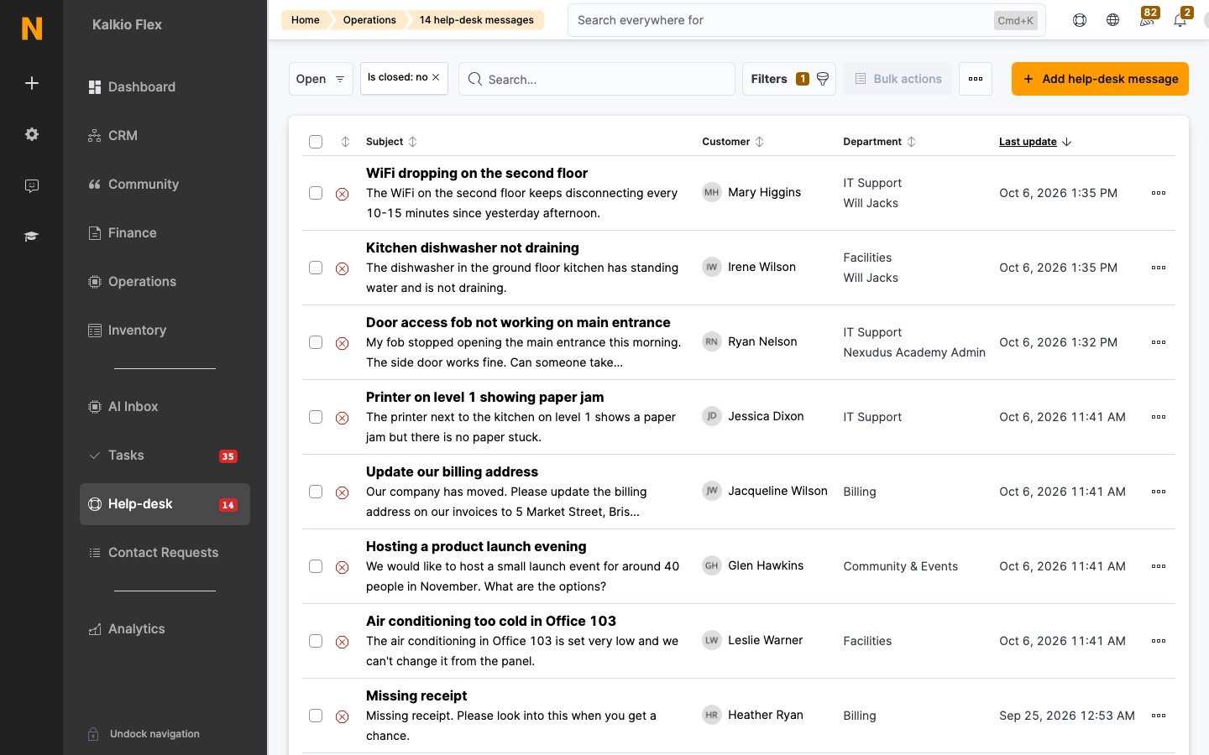Open the Filters dropdown
1209x755 pixels.
(789, 79)
